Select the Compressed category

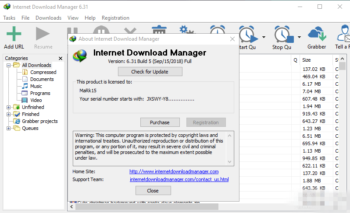(43, 72)
